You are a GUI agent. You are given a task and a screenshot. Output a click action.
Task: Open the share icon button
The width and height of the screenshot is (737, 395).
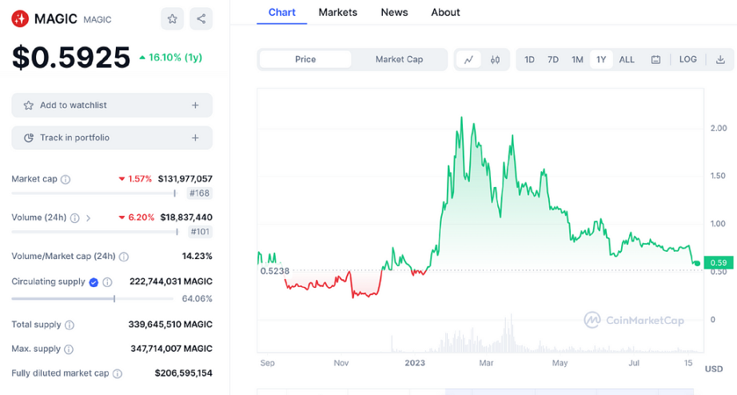pyautogui.click(x=201, y=19)
